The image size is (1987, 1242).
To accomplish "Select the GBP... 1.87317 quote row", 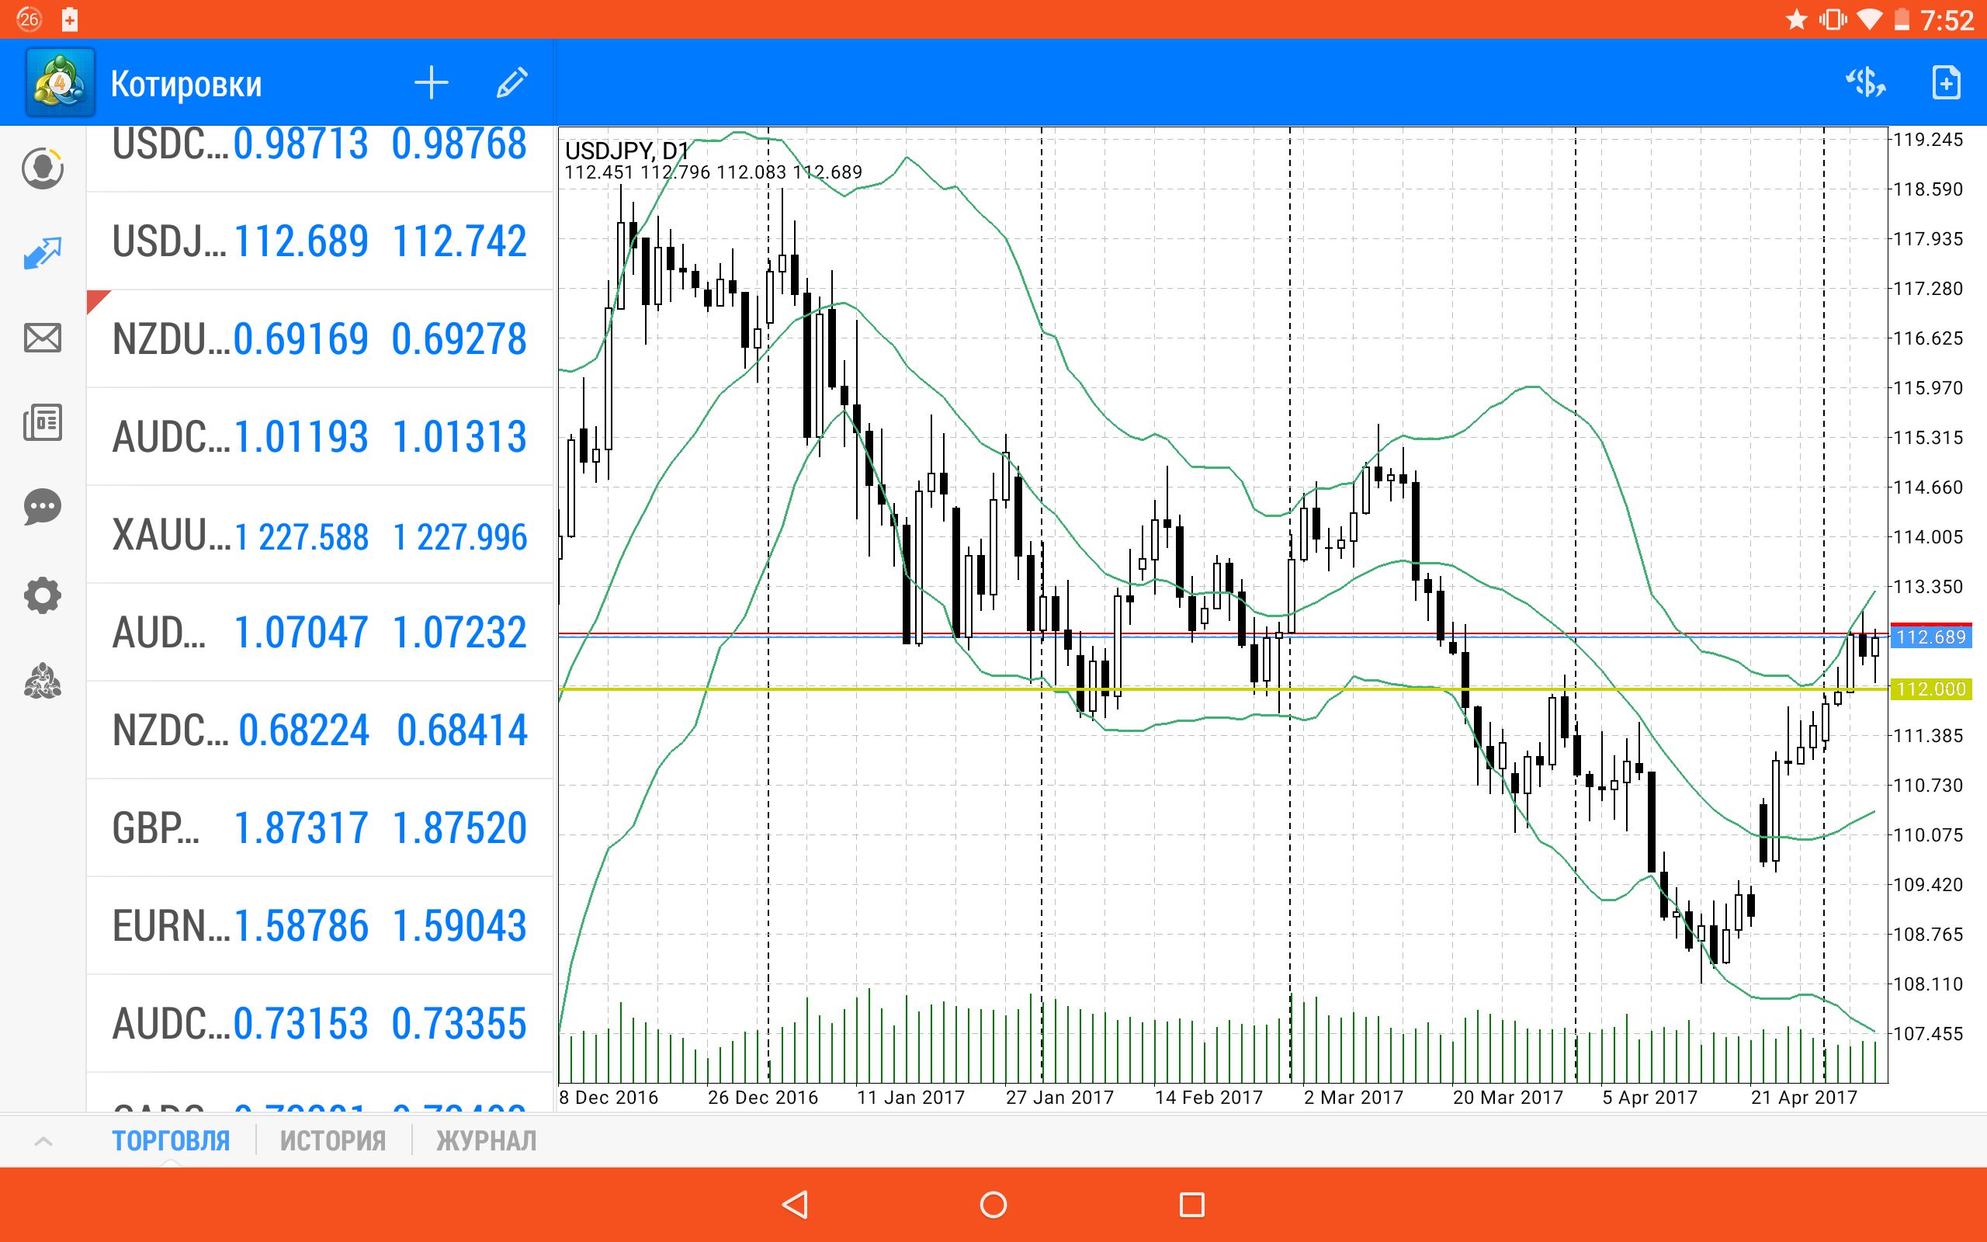I will tap(321, 828).
